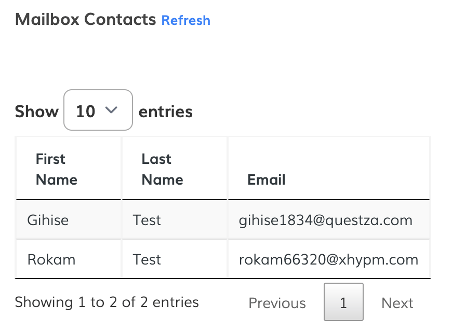Click the 'Showing 1 to 2 of 2 entries' text
Viewport: 452px width, 333px height.
click(107, 302)
